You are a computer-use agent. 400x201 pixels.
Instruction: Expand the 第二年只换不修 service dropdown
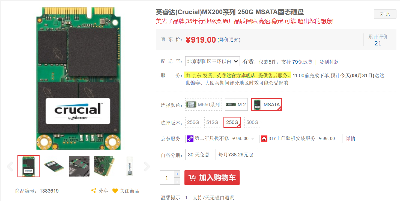[x=221, y=138]
